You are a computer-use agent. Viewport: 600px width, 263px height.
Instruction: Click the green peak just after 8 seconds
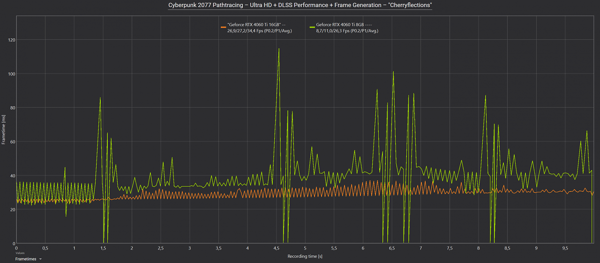(x=485, y=96)
